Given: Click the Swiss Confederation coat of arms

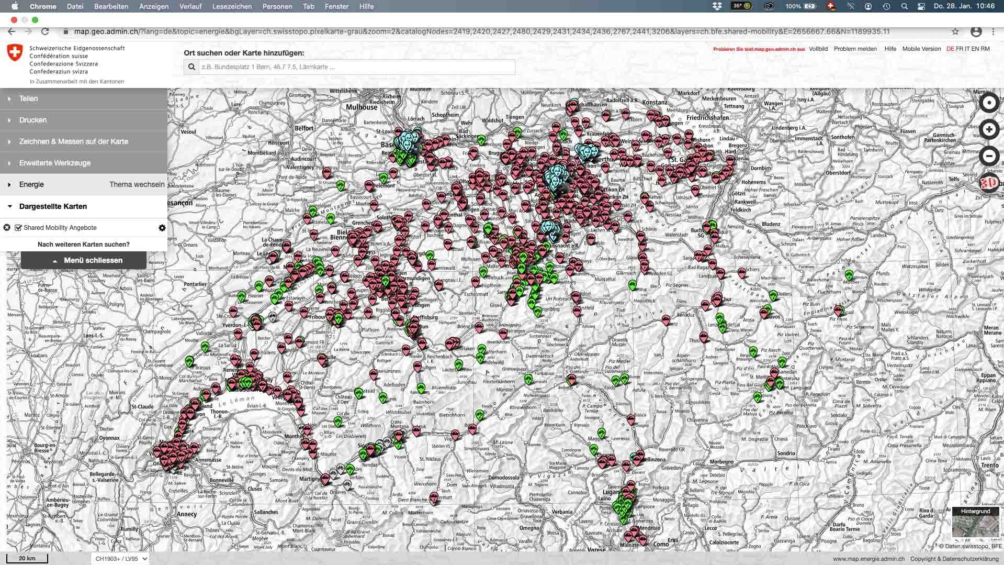Looking at the screenshot, I should tap(15, 52).
